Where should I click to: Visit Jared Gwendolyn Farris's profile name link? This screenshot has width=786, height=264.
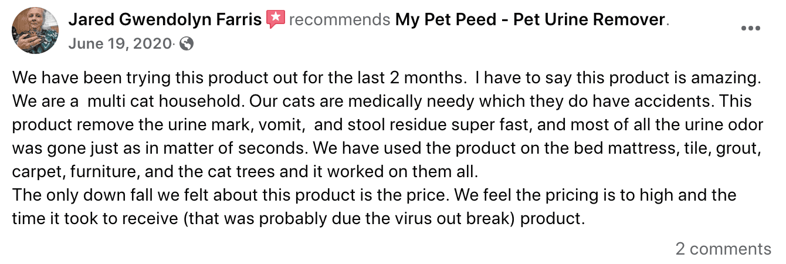pos(165,19)
